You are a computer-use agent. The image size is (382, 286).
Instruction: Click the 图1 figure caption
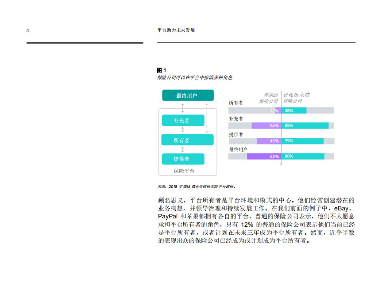(159, 69)
